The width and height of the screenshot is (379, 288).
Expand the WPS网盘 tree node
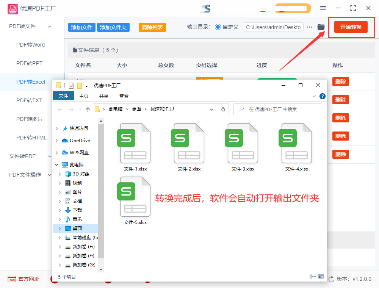coord(57,153)
